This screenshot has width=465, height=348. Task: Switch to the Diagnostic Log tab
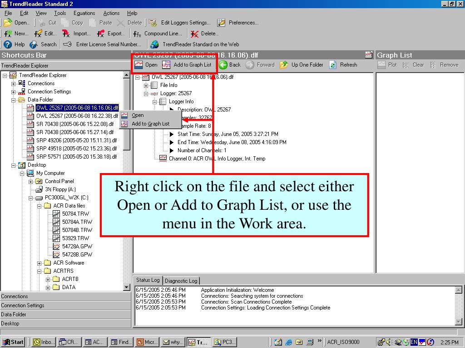tap(181, 280)
